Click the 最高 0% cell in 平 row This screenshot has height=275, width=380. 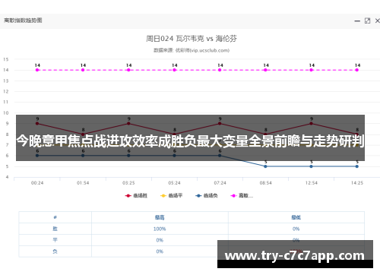point(160,240)
